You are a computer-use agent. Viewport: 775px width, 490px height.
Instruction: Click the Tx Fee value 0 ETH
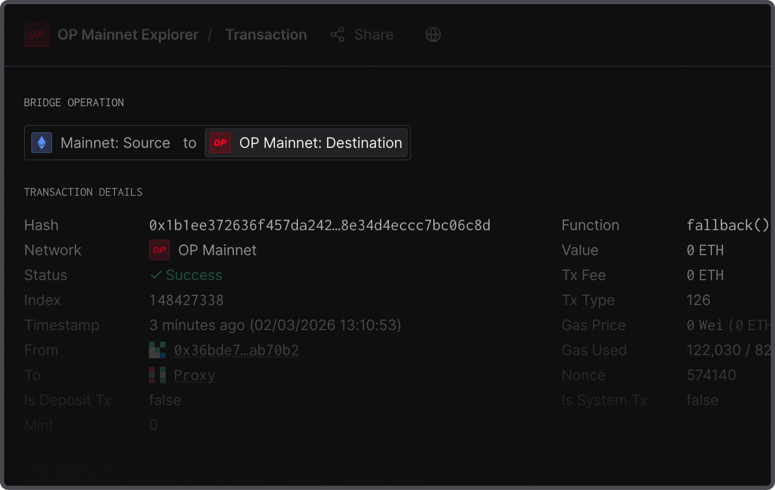pyautogui.click(x=705, y=275)
